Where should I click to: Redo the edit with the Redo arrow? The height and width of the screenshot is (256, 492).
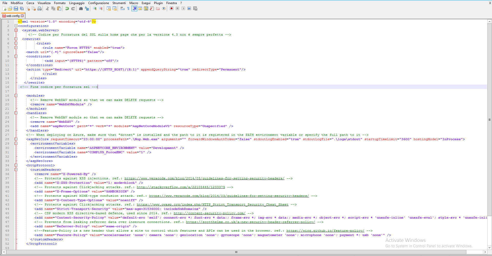73,8
